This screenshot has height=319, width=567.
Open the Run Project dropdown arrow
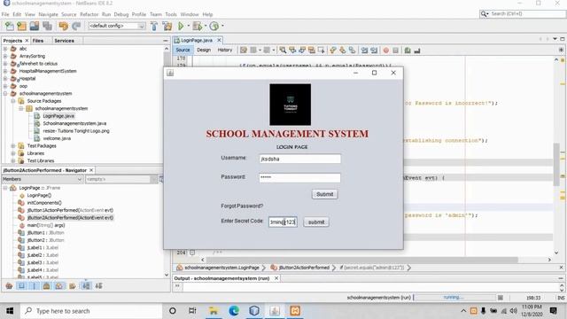tap(188, 26)
